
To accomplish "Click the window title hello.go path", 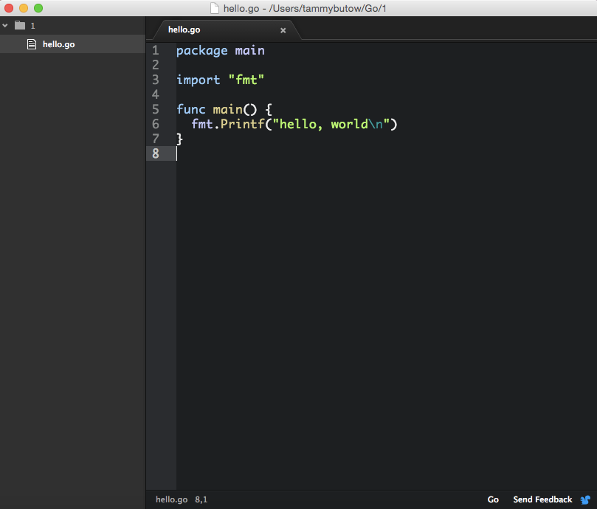I will (305, 8).
